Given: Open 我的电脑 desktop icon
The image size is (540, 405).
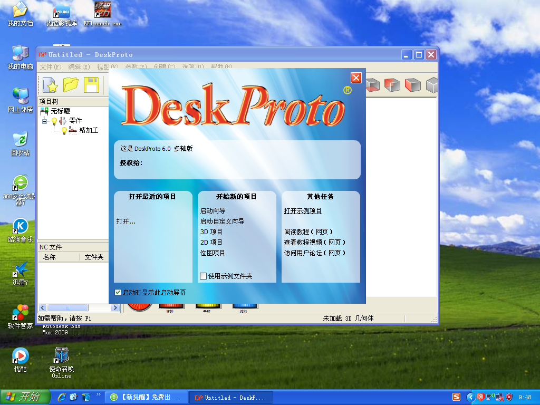Looking at the screenshot, I should tap(21, 57).
